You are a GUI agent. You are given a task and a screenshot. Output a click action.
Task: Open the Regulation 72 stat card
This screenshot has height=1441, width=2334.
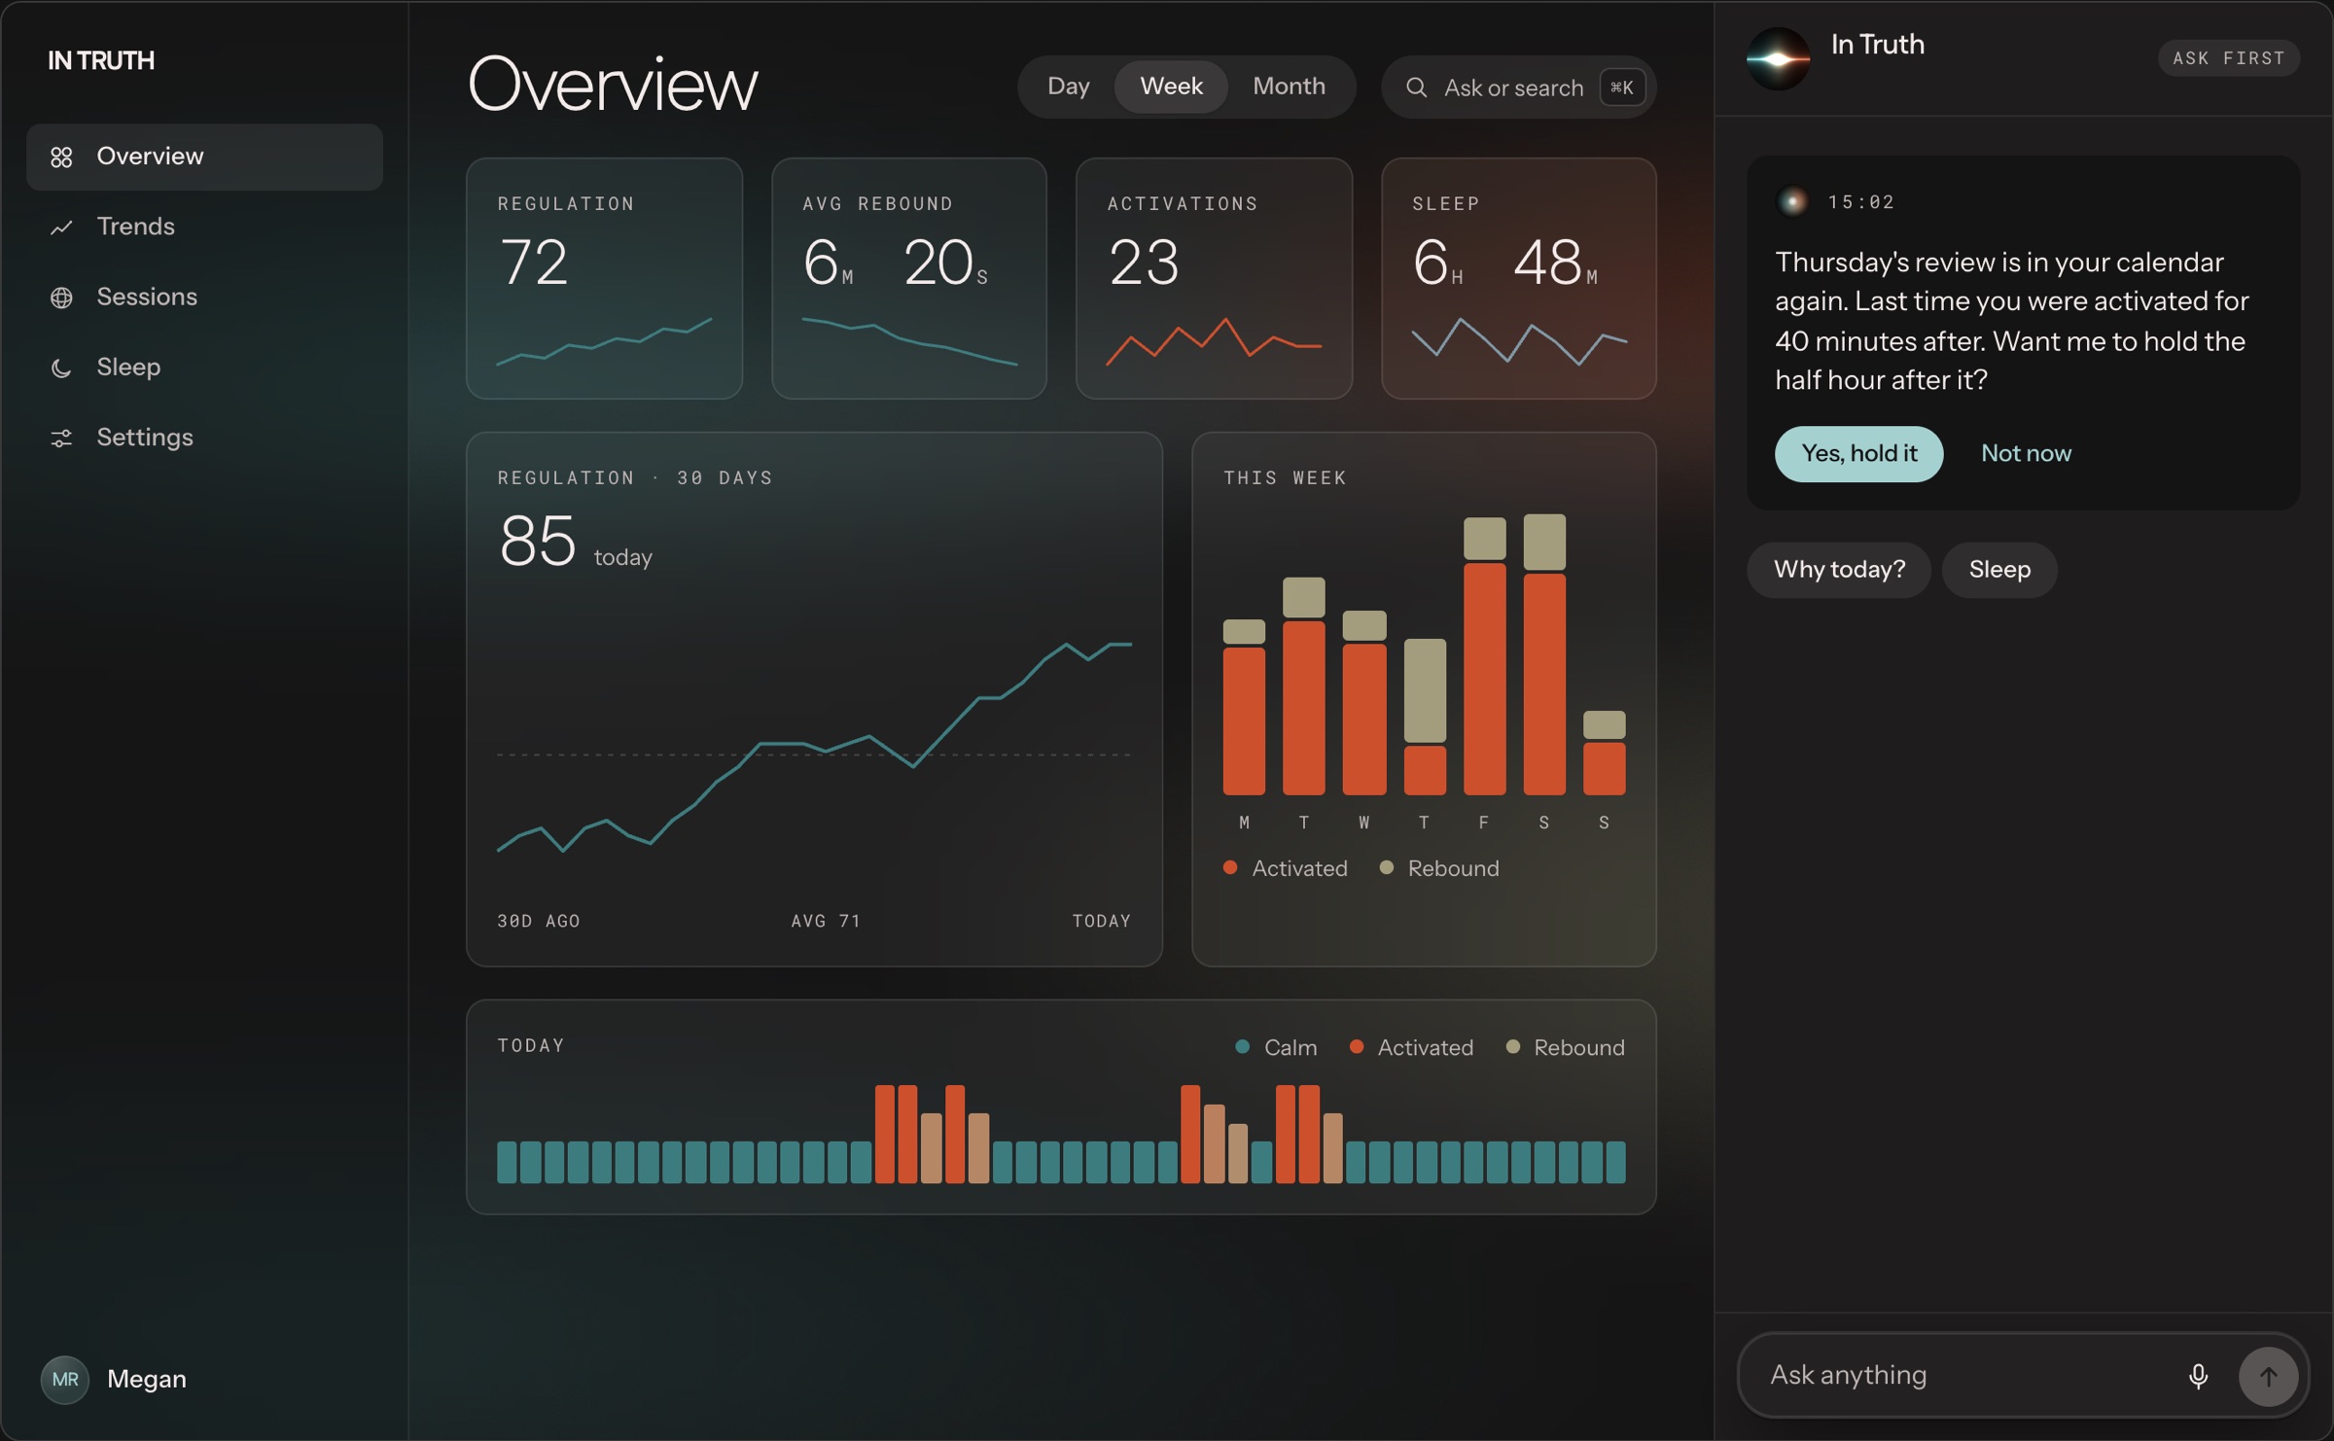pos(604,278)
